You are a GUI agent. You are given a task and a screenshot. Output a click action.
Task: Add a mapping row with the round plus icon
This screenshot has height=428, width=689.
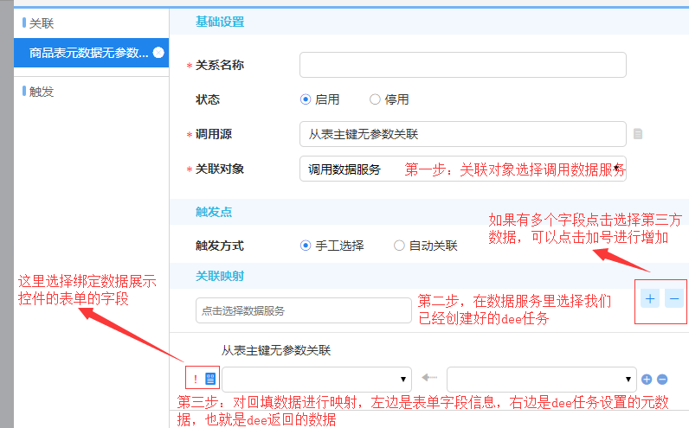point(647,380)
